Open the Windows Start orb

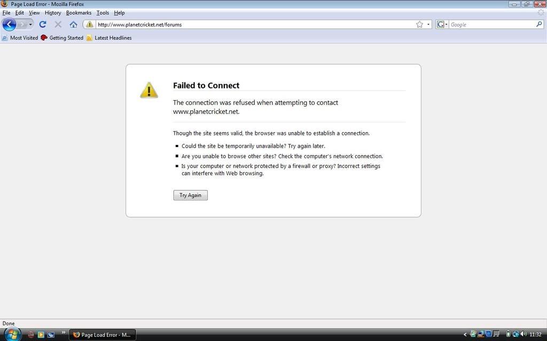click(x=12, y=335)
